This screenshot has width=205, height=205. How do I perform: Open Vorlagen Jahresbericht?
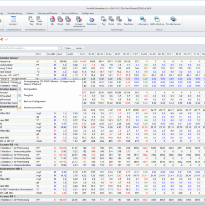[x=79, y=22]
